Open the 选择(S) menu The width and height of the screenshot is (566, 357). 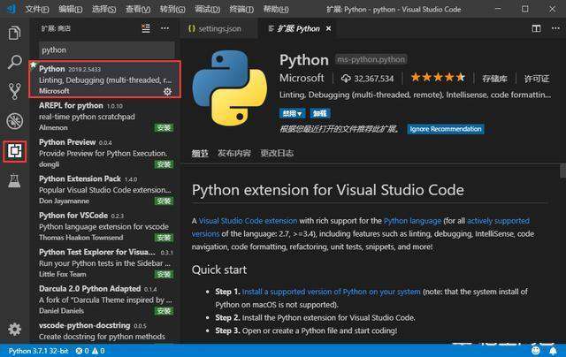(x=104, y=9)
